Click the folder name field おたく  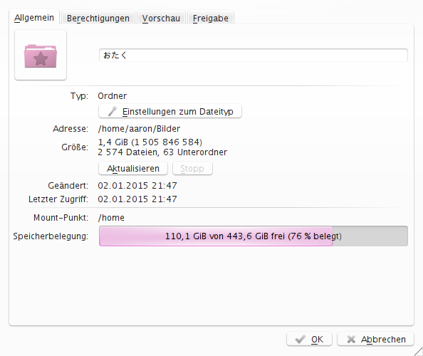click(x=254, y=56)
